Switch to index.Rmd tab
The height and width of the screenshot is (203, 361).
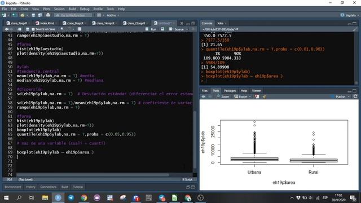tap(46, 23)
